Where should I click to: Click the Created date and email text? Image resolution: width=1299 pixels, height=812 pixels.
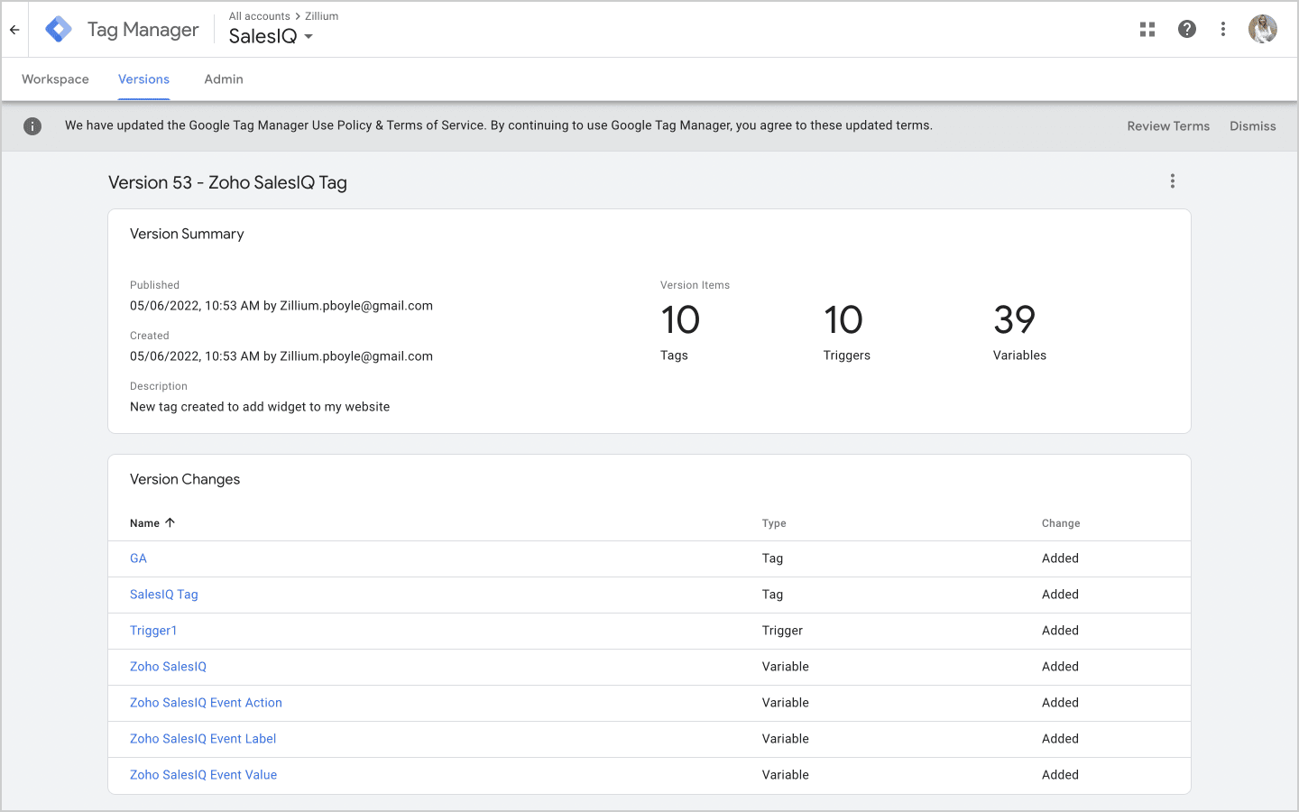tap(281, 356)
